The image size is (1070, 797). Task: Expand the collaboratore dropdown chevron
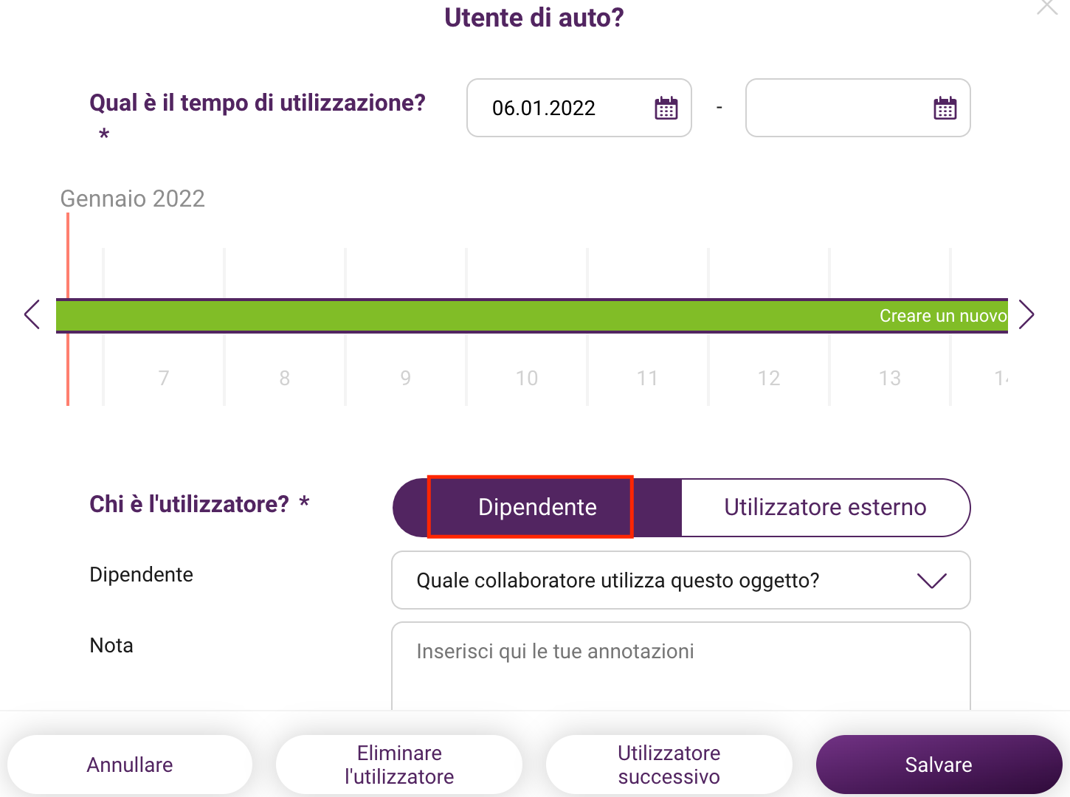point(932,581)
